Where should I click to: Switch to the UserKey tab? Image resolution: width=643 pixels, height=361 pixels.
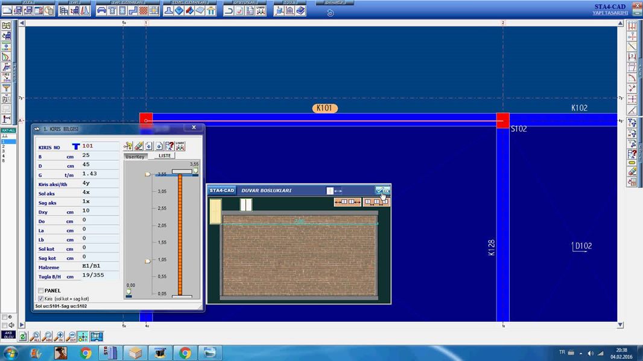(x=135, y=156)
